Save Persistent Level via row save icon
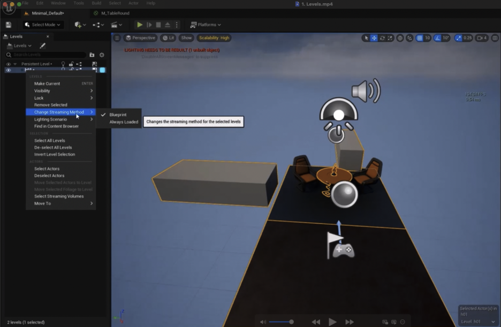 click(x=94, y=64)
